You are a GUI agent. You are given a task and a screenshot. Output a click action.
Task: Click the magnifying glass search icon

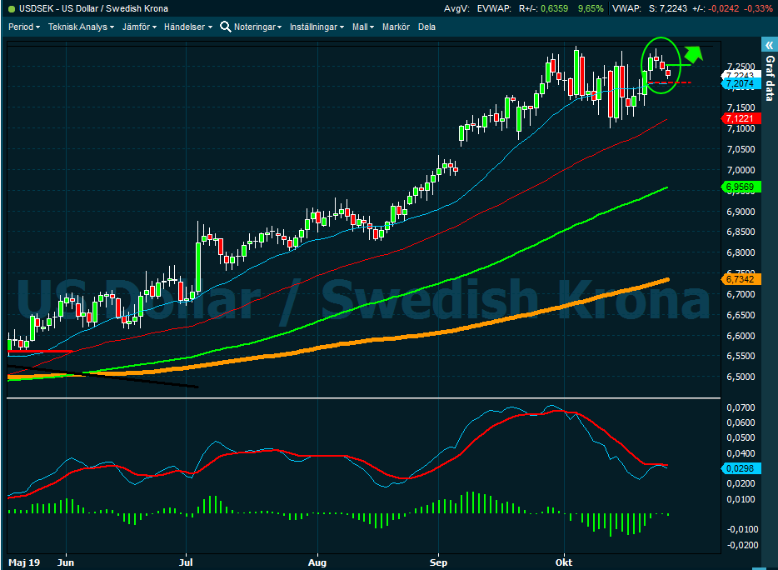coord(225,27)
